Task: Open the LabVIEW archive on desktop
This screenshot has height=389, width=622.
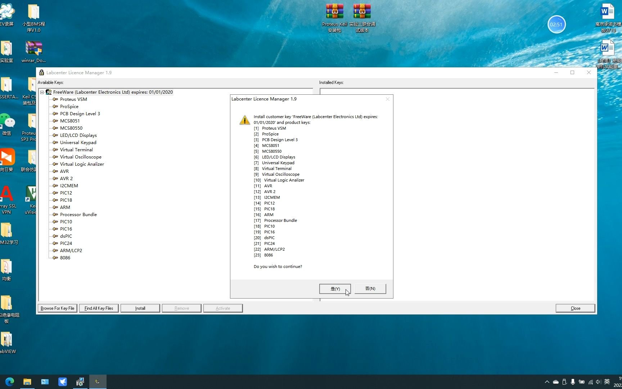Action: pyautogui.click(x=7, y=343)
